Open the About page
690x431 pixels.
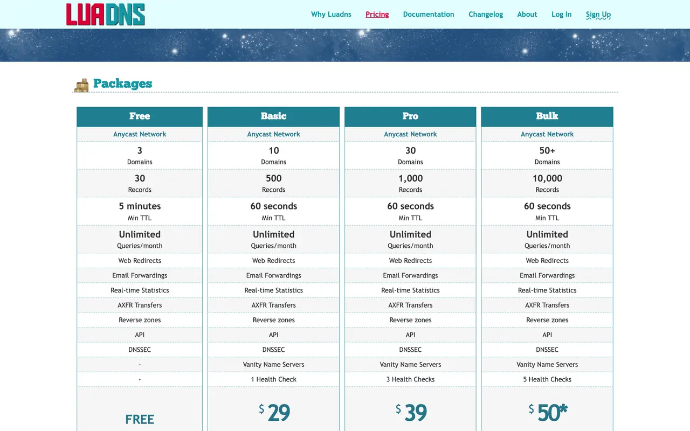(527, 15)
